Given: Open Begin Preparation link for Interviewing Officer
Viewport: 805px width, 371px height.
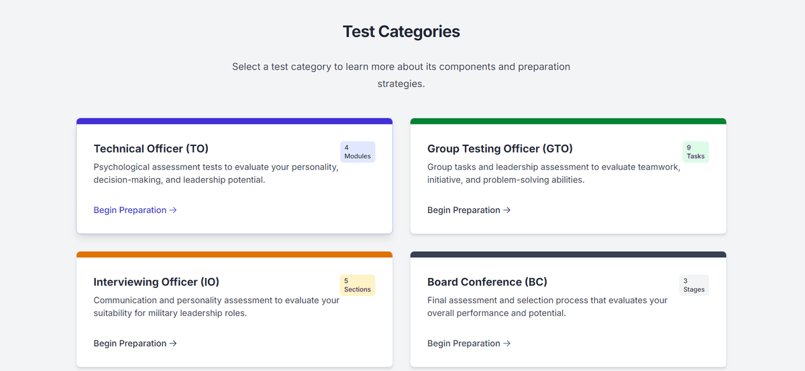Looking at the screenshot, I should (x=135, y=344).
